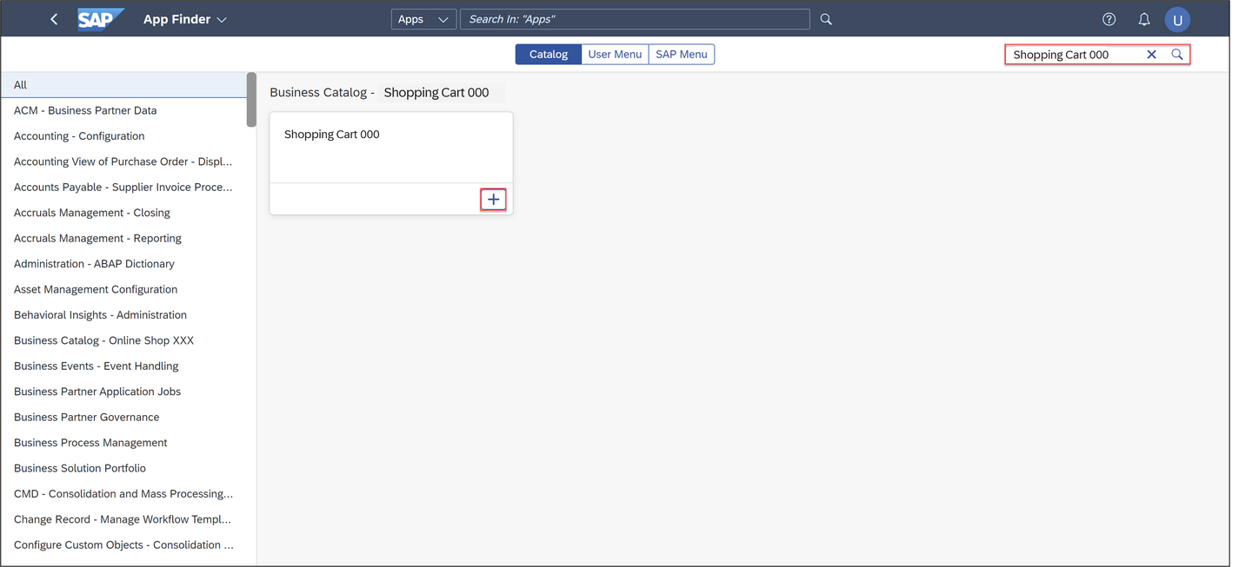The width and height of the screenshot is (1252, 567).
Task: Select Behavioral Insights - Administration
Action: click(x=123, y=314)
